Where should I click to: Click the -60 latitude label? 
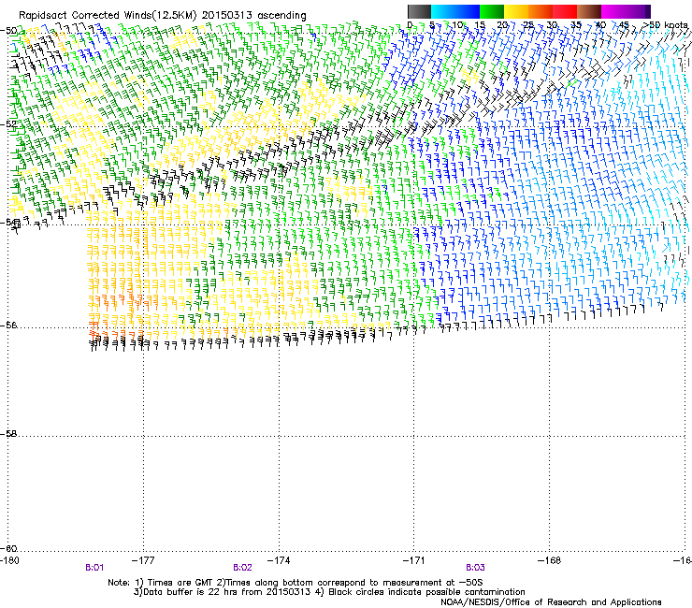[8, 549]
